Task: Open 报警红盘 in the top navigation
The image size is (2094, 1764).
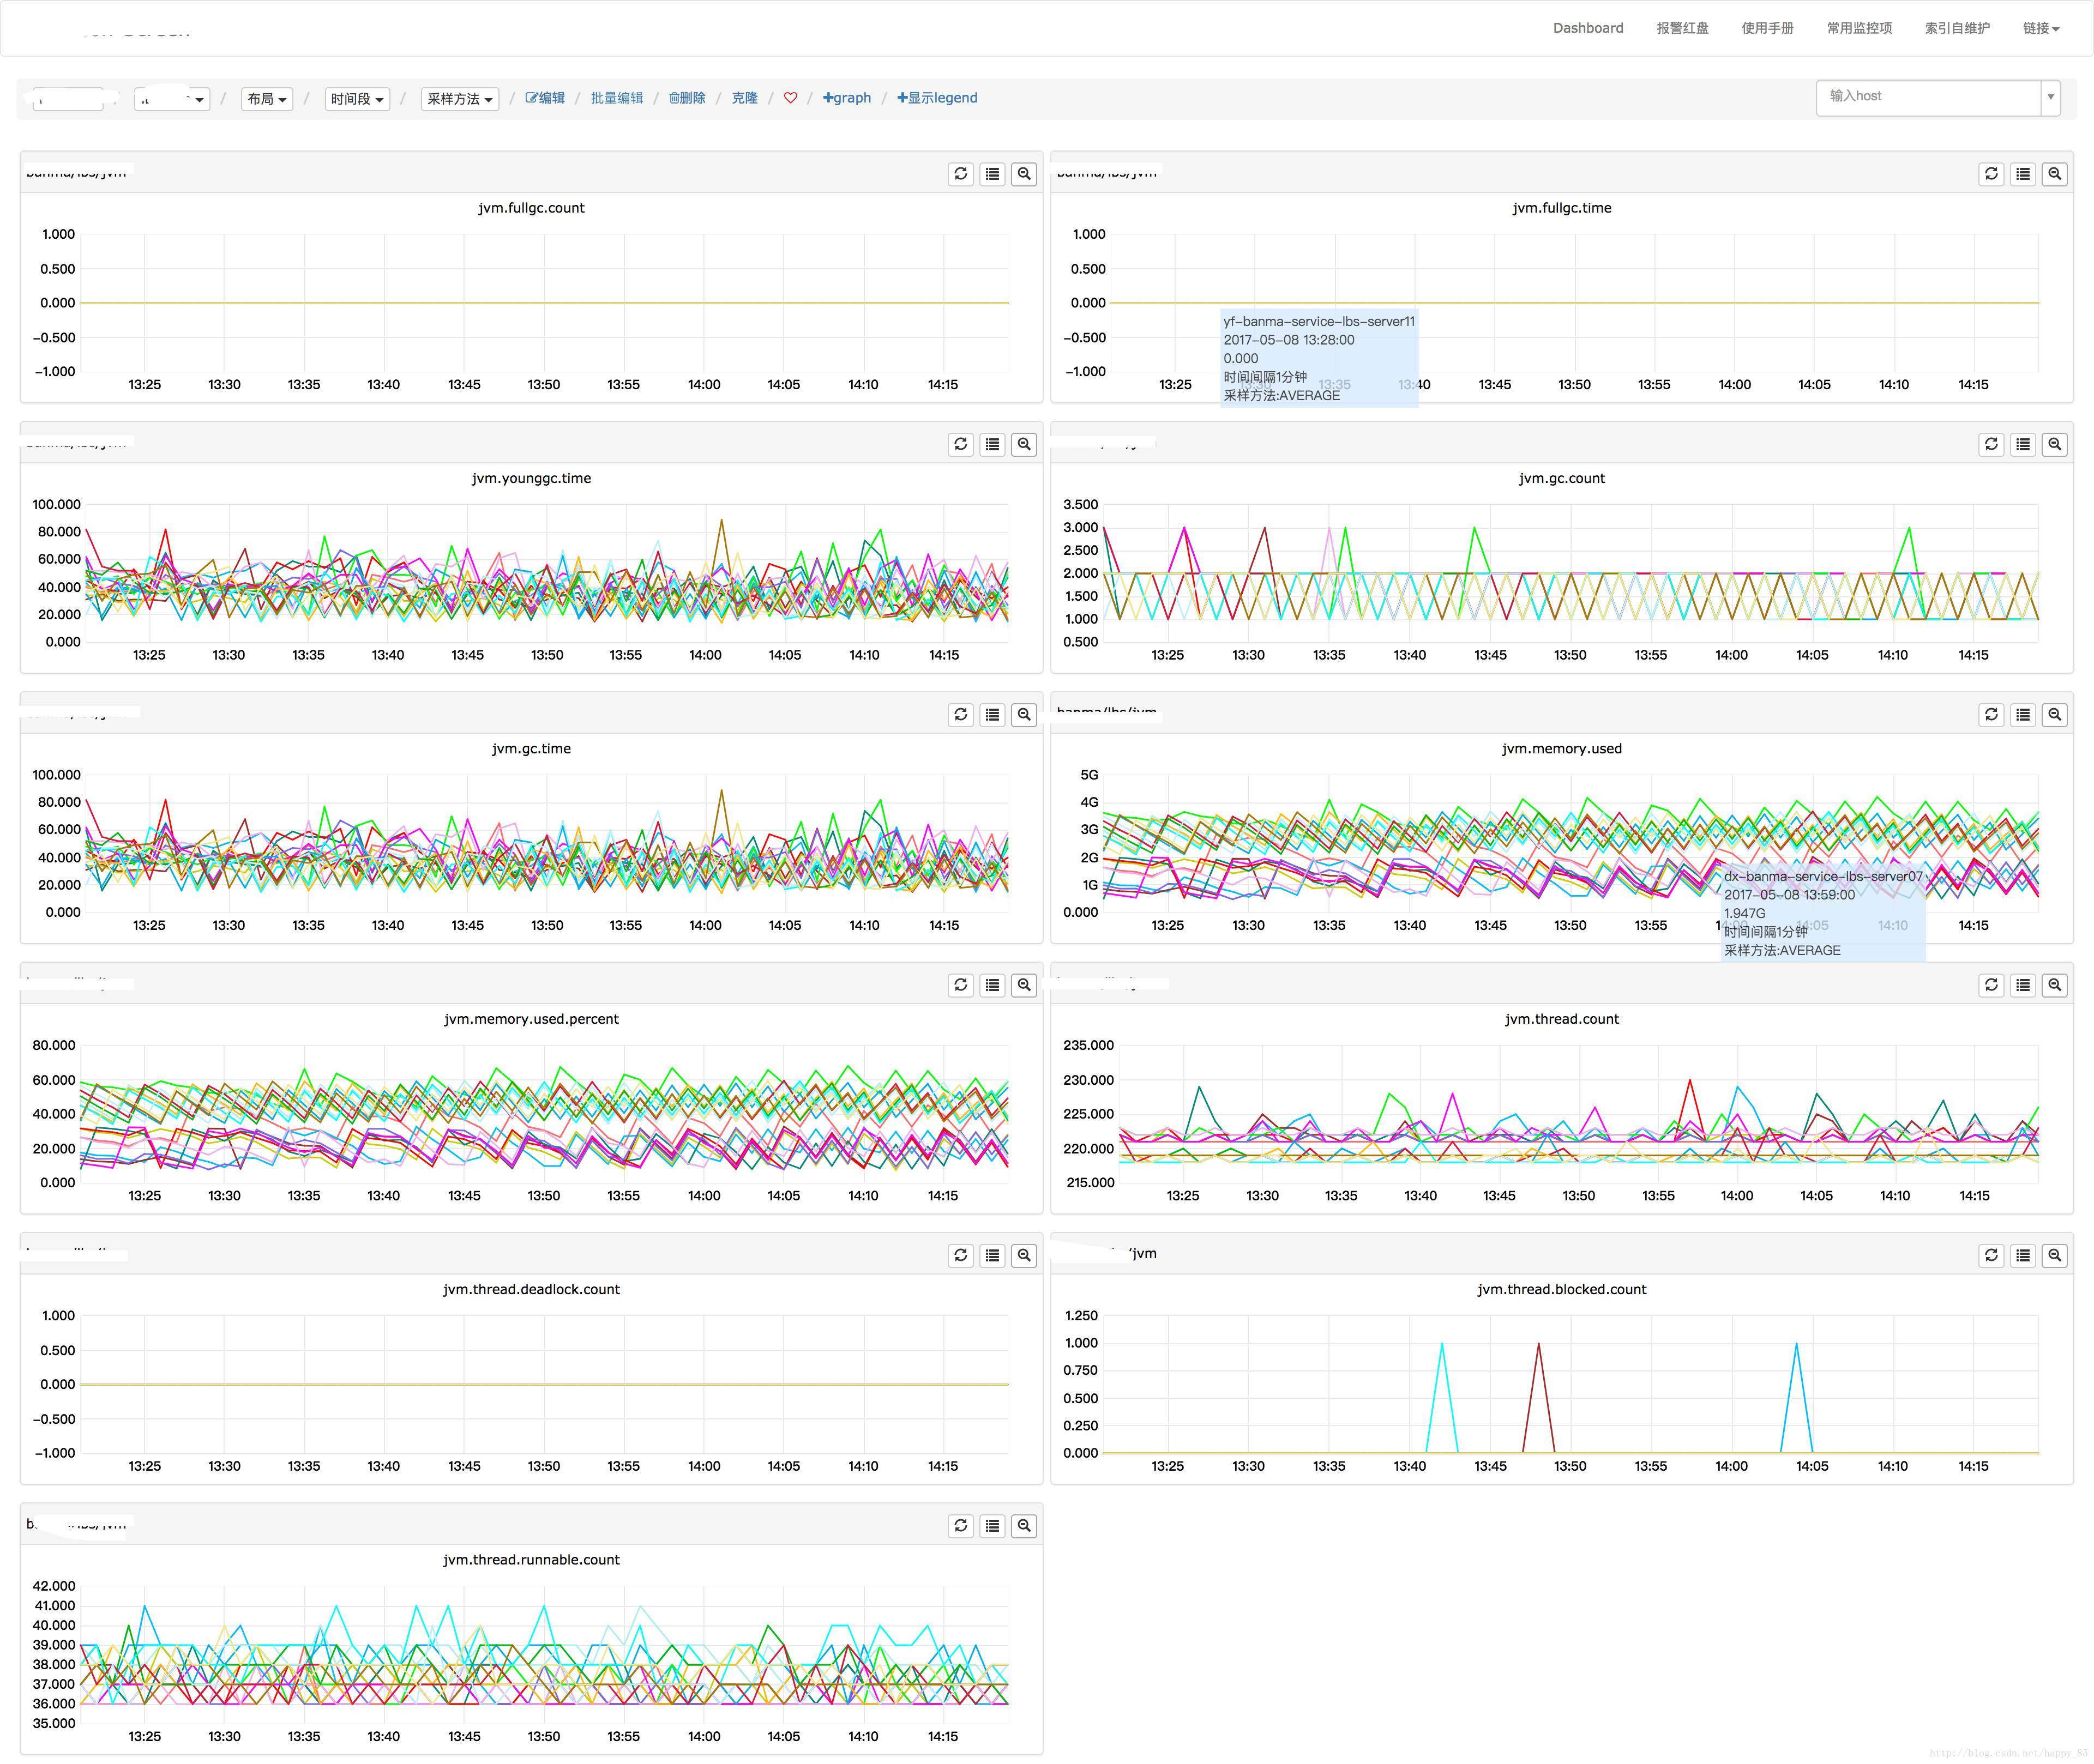Action: (1682, 28)
